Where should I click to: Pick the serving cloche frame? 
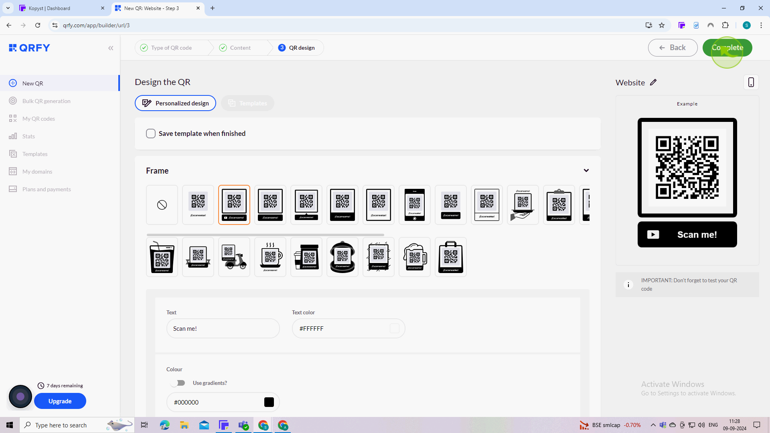[342, 257]
